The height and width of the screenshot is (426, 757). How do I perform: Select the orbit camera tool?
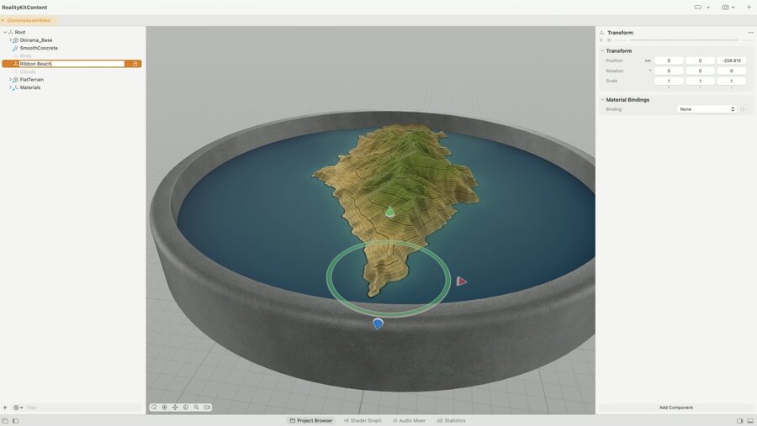tap(154, 408)
